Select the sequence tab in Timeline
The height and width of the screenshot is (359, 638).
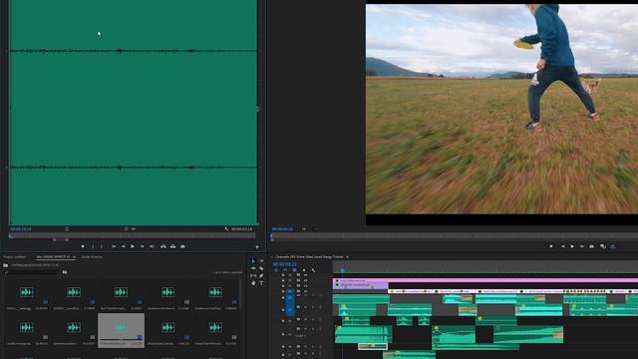click(309, 257)
